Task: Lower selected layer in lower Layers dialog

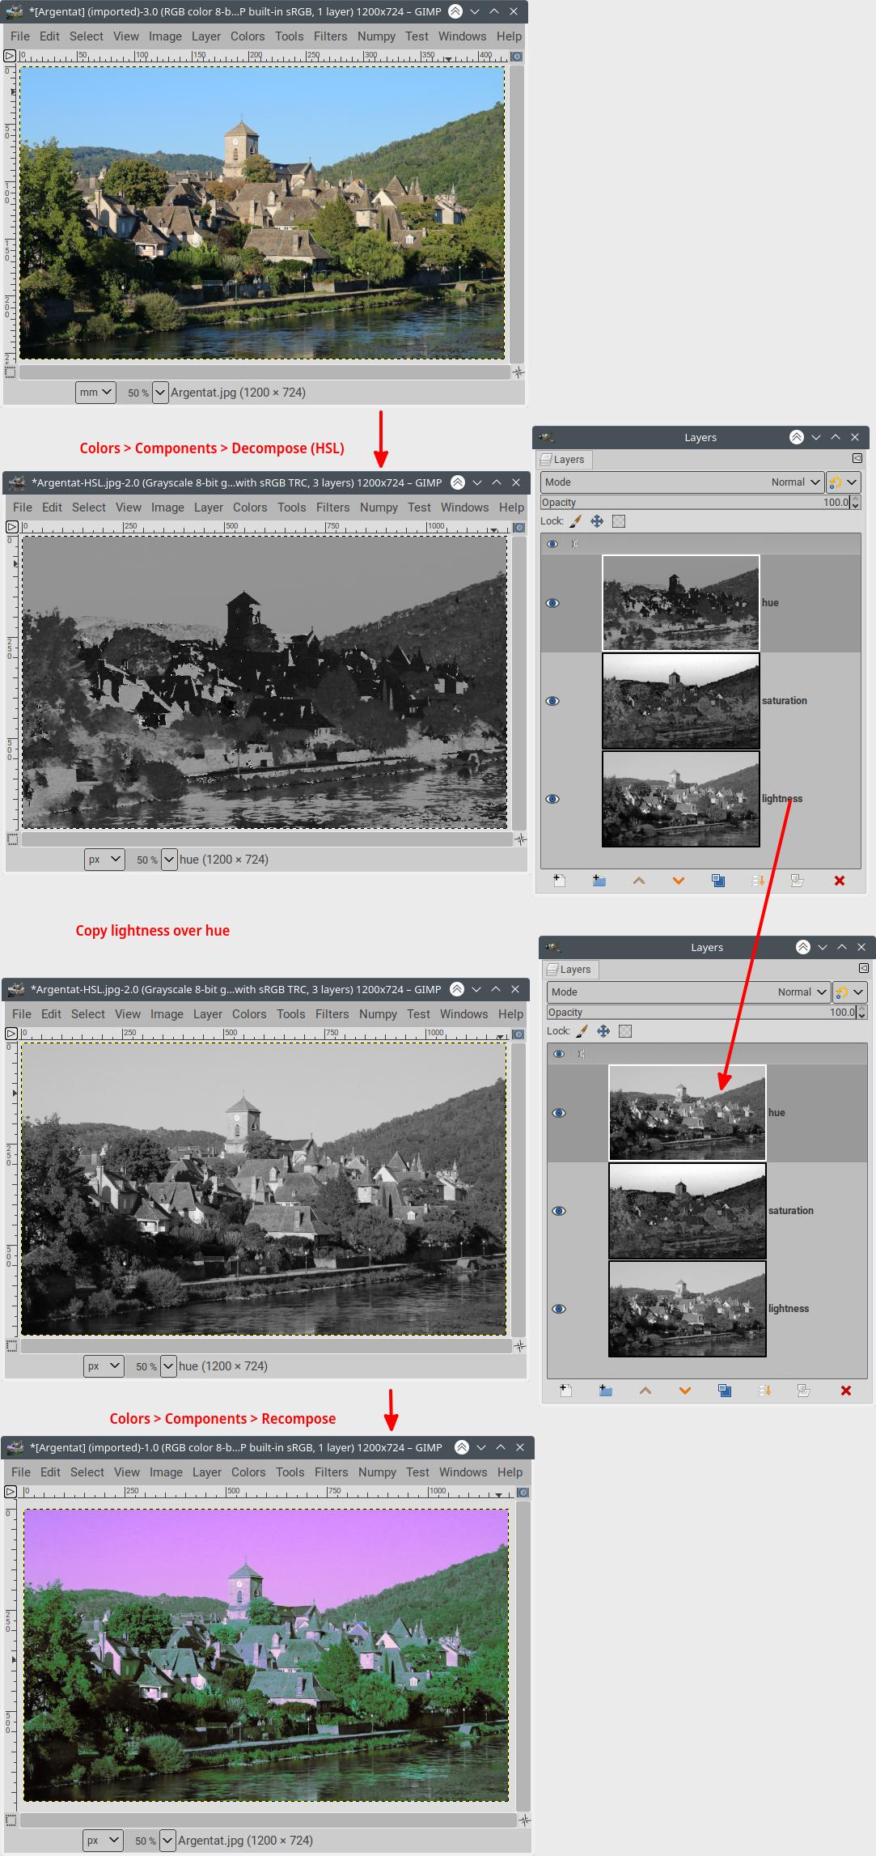Action: click(685, 1391)
